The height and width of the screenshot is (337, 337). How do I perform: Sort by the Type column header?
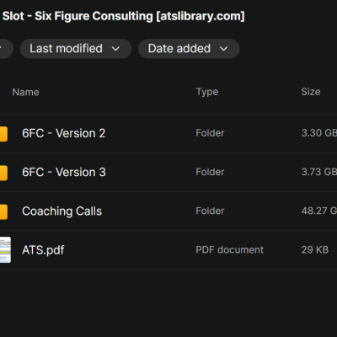[x=207, y=92]
